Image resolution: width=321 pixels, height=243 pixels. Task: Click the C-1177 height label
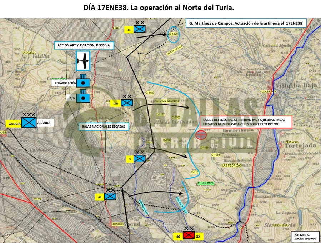coord(160,114)
